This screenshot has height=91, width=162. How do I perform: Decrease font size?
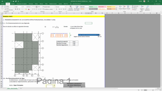30,7
